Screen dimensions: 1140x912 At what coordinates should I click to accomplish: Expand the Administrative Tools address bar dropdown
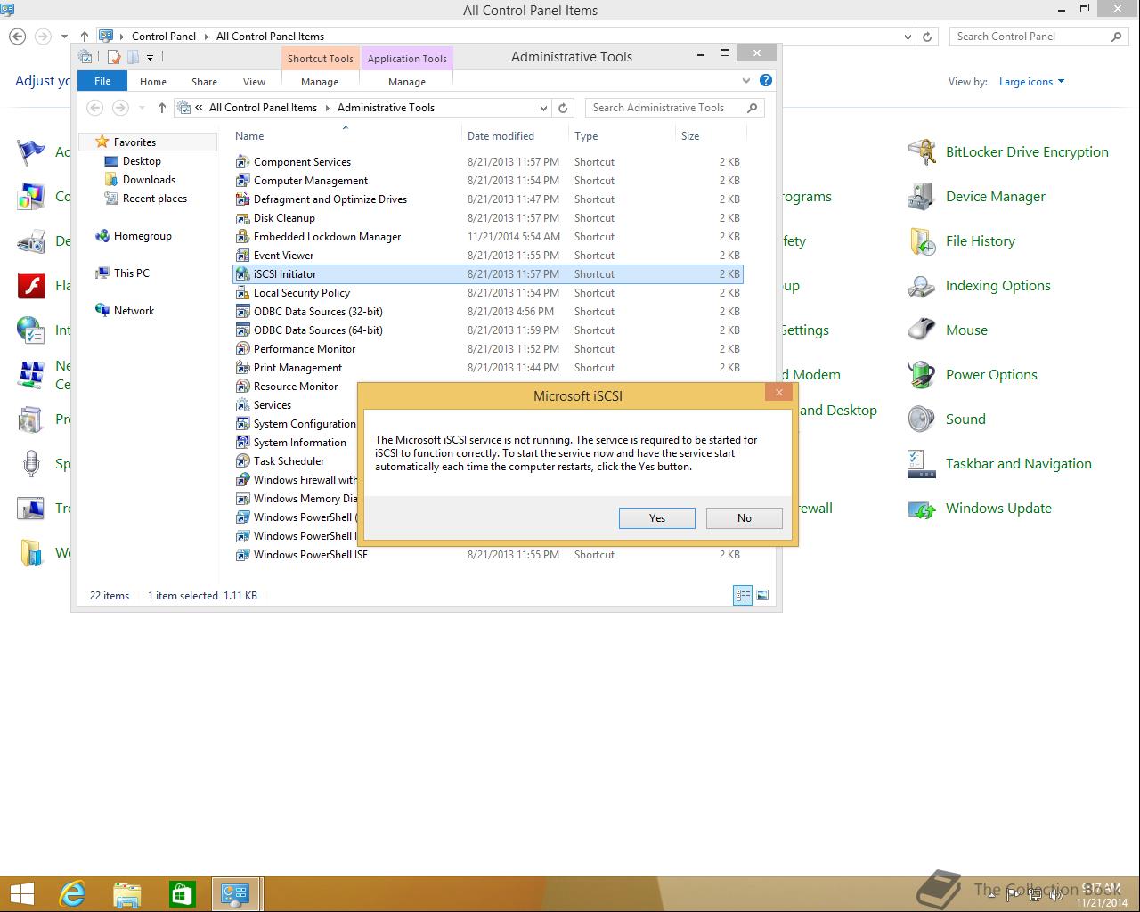(x=543, y=108)
